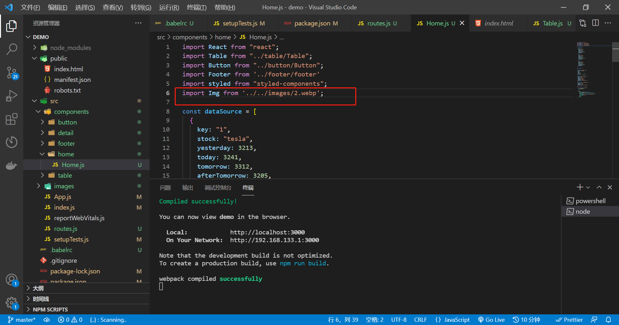619x325 pixels.
Task: Close the Home.js editor tab
Action: point(462,23)
